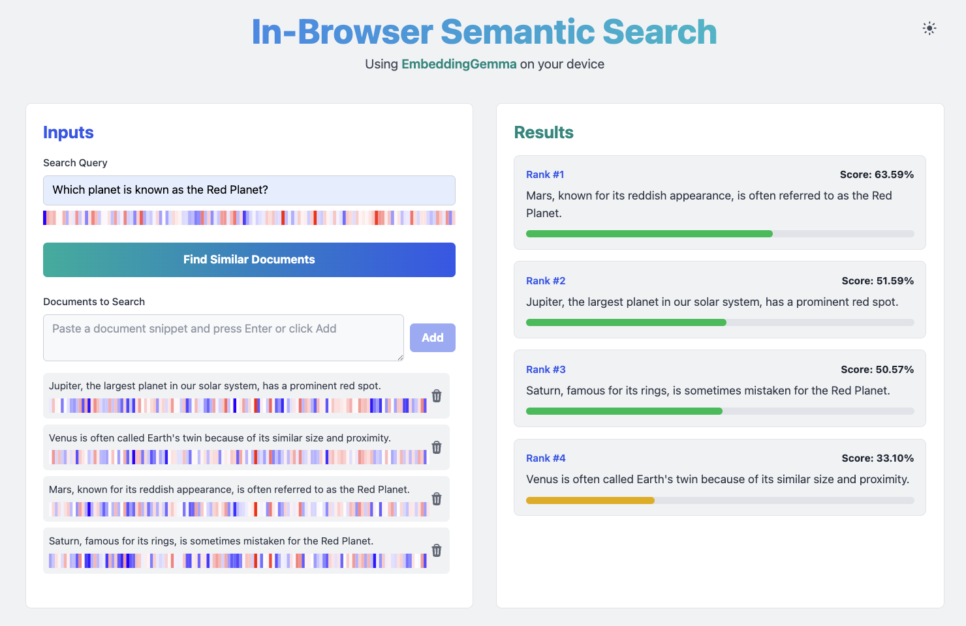Click the Rank #1 score progress bar
Screen dimensions: 966x626
click(720, 233)
